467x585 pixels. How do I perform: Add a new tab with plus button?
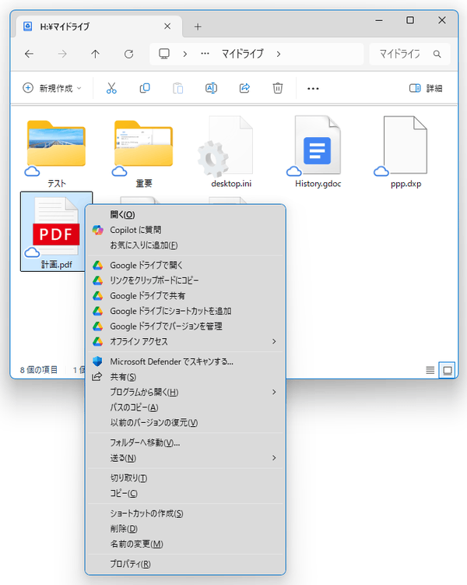click(198, 26)
